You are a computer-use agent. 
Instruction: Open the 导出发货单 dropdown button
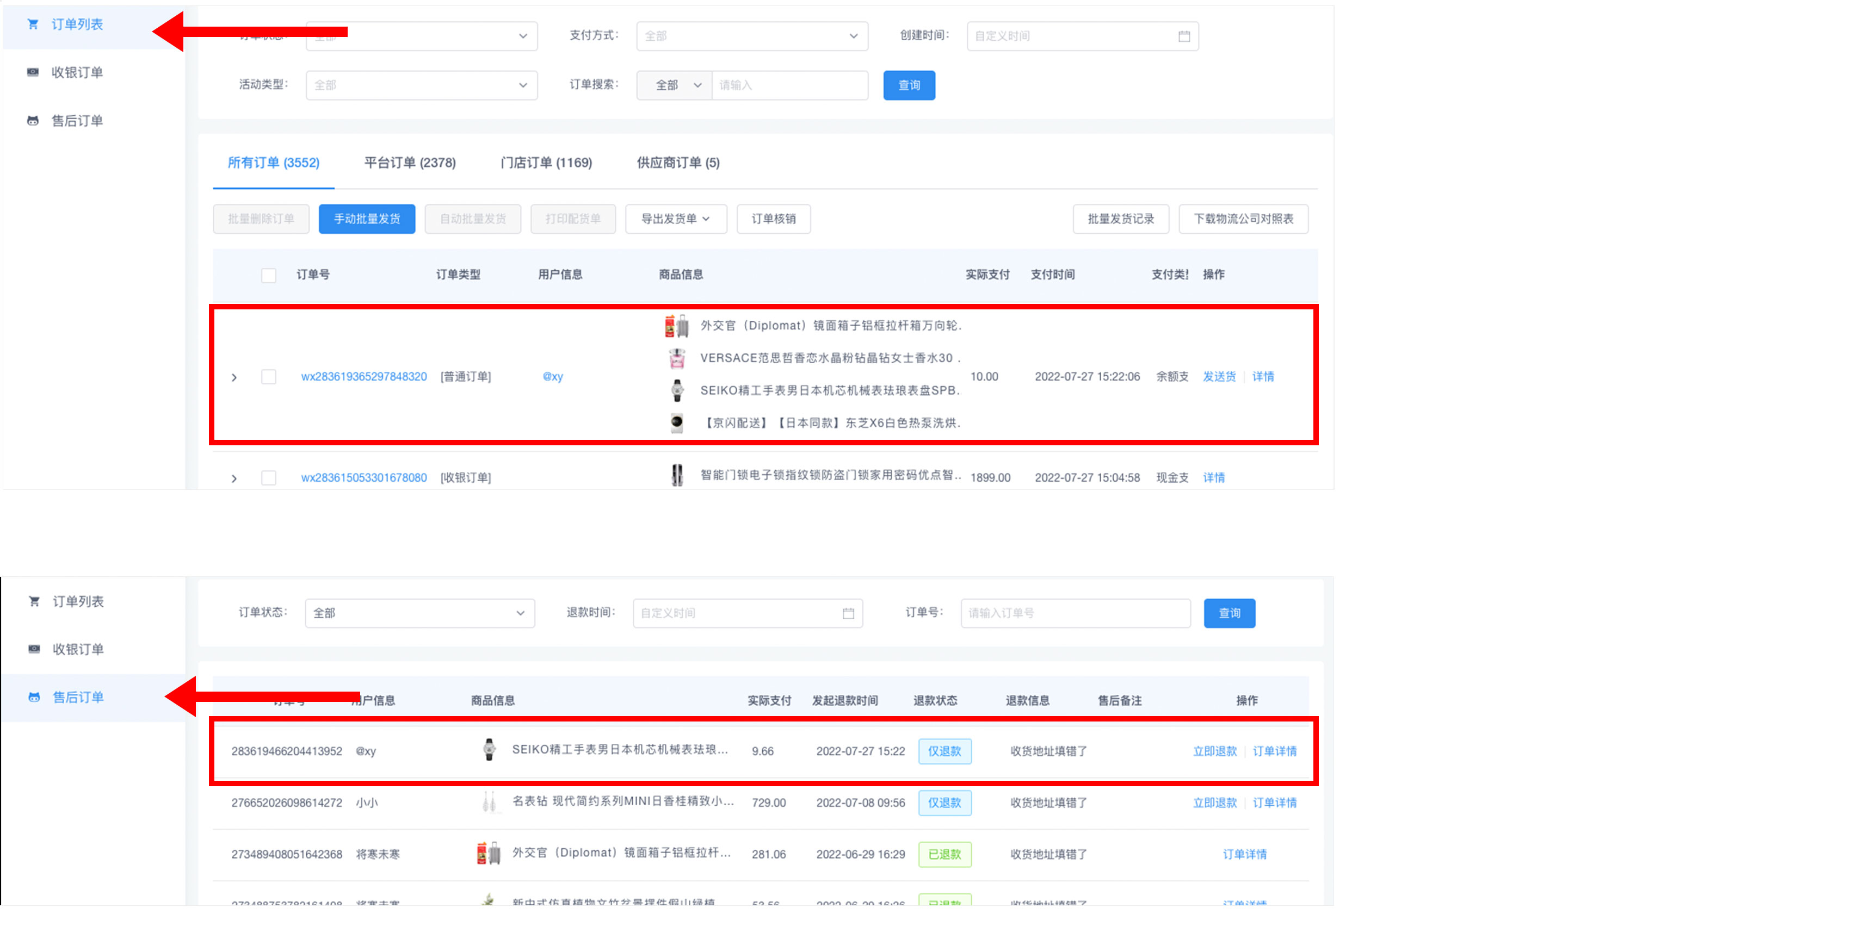(675, 219)
